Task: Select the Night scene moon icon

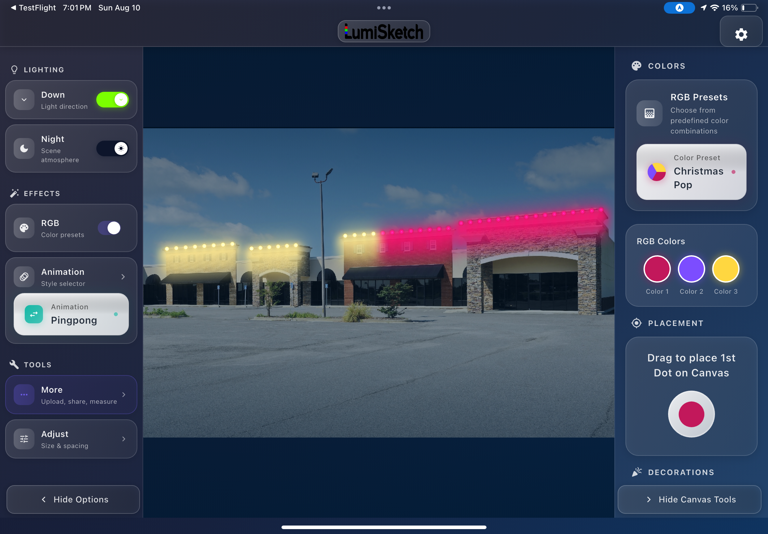Action: click(23, 148)
